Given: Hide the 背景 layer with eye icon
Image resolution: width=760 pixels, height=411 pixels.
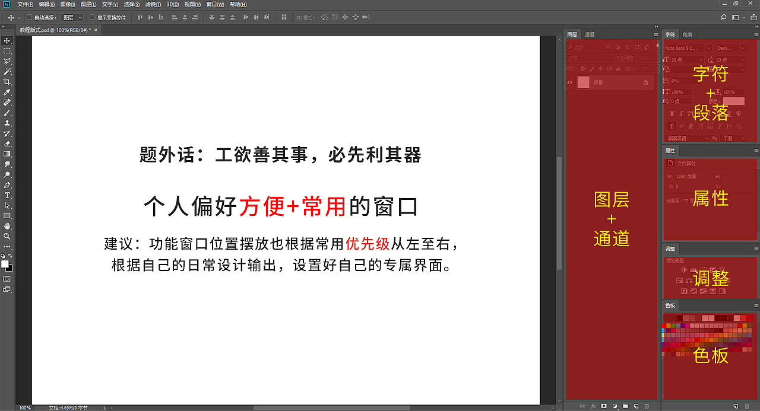Looking at the screenshot, I should pos(570,82).
